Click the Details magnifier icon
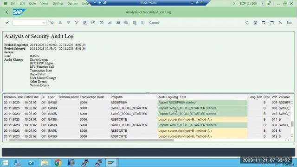Screen dimensions: 297x167 pyautogui.click(x=52, y=23)
